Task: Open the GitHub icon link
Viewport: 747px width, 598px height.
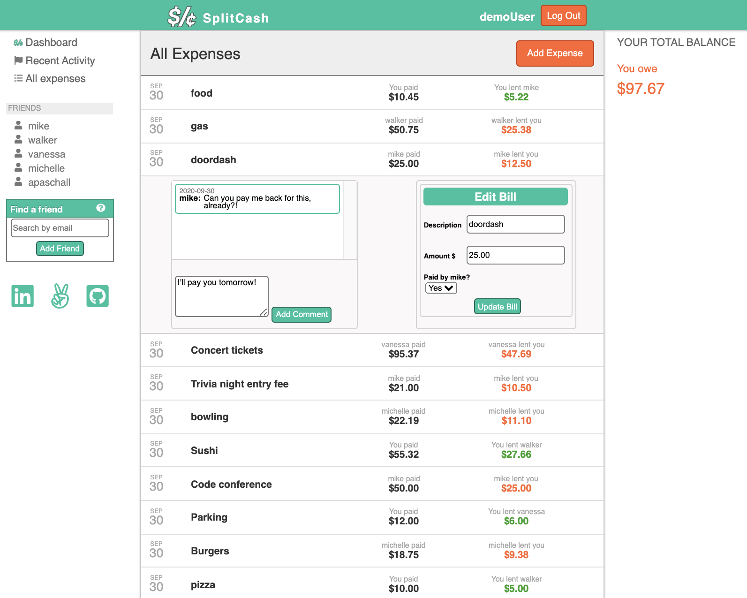Action: (98, 296)
